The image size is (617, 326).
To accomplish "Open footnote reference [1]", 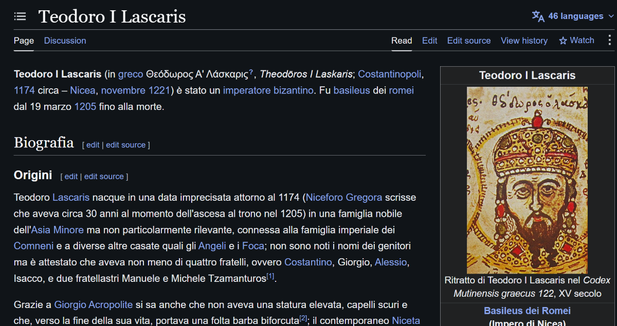I will point(270,276).
